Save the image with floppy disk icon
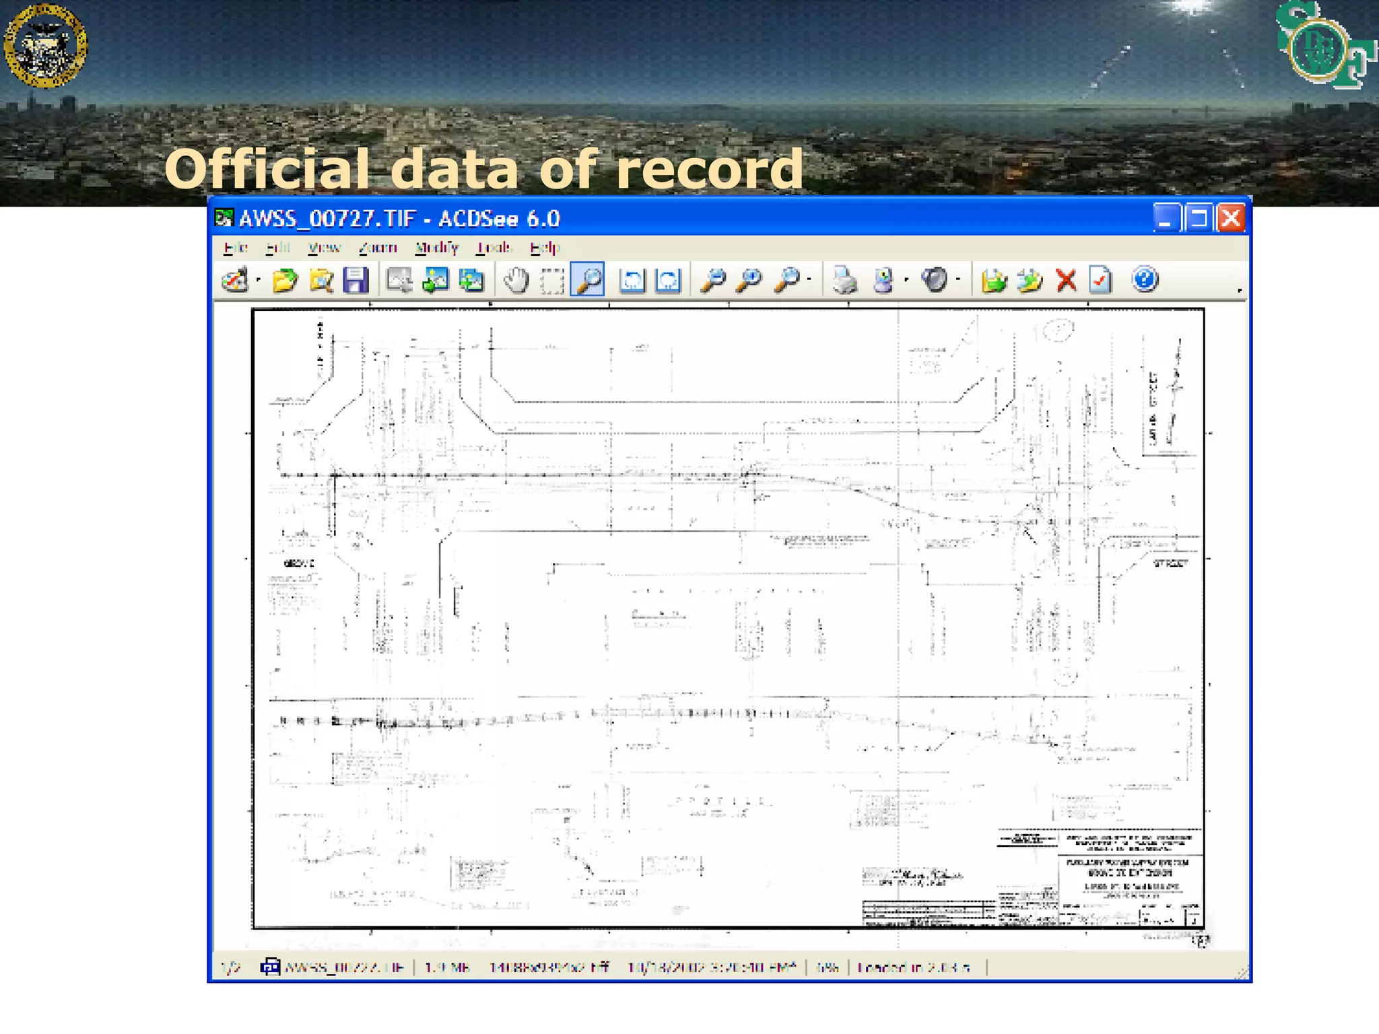Screen dimensions: 1379x1034 coord(356,279)
